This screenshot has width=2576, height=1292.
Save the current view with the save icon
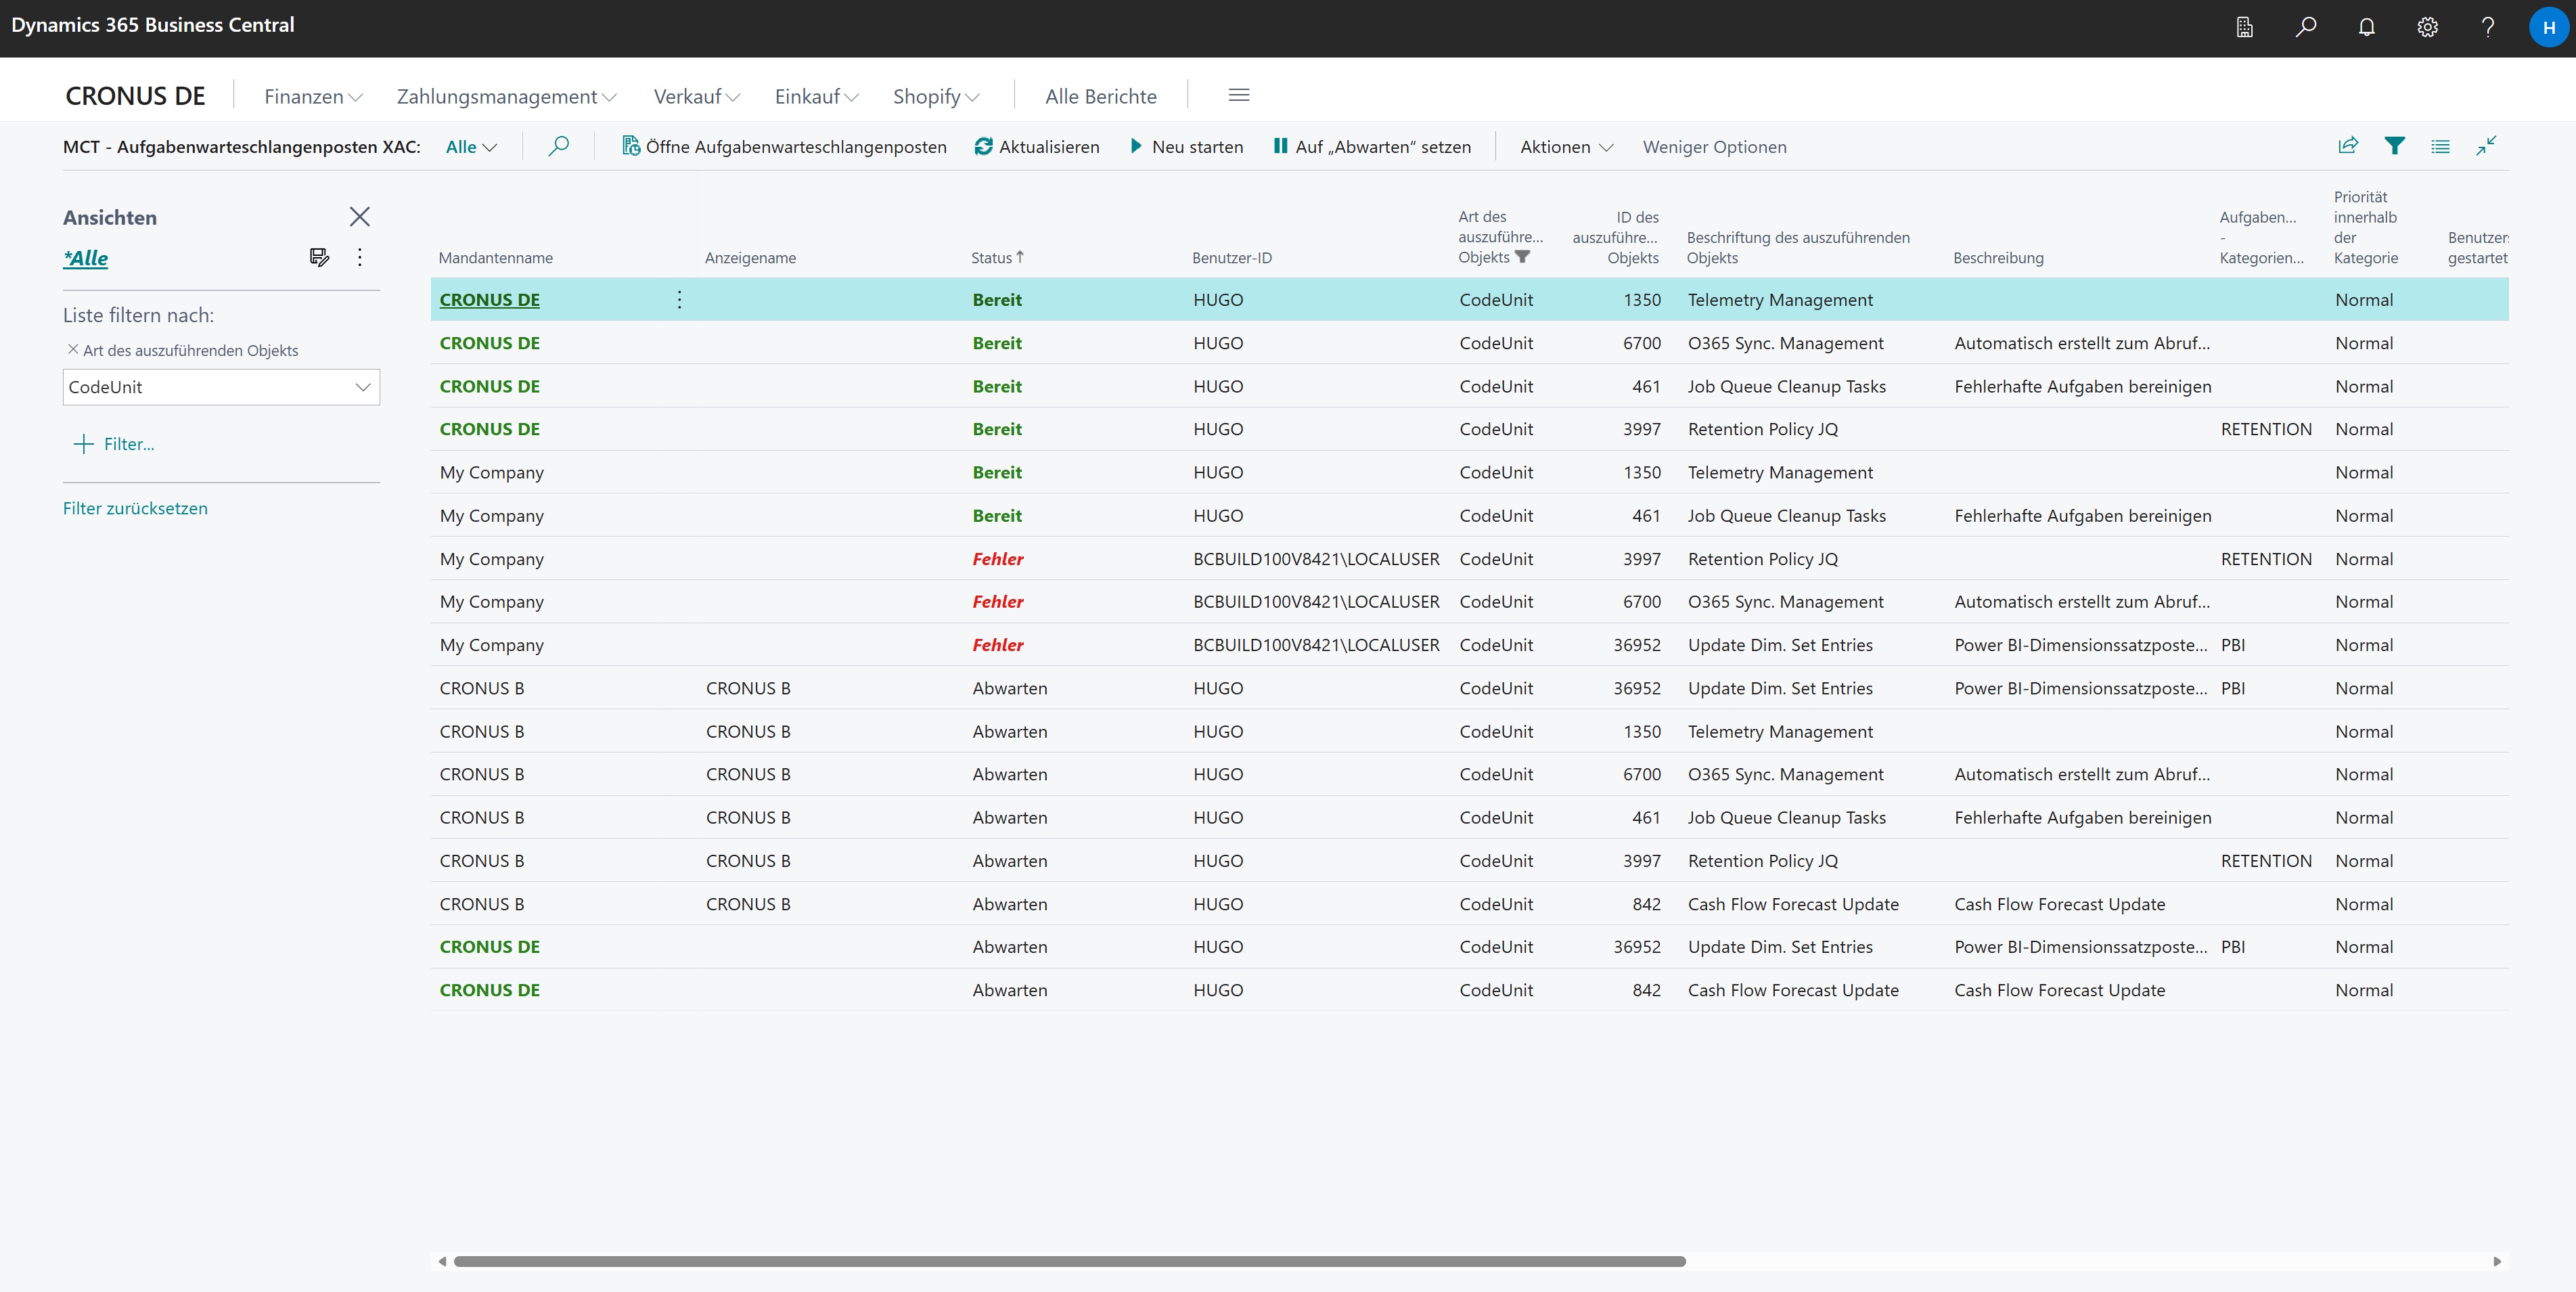(x=320, y=258)
